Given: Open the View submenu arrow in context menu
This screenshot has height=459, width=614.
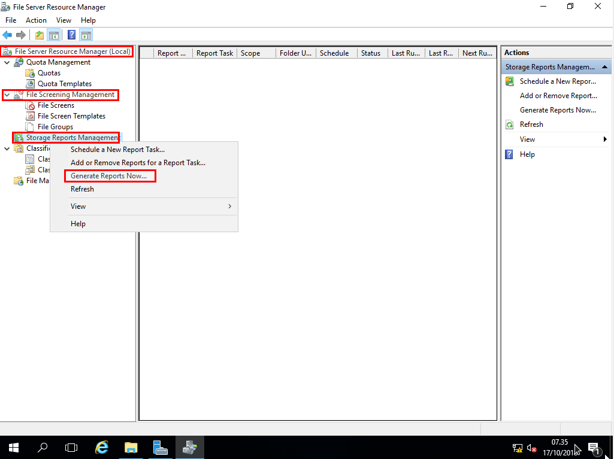Looking at the screenshot, I should coord(230,206).
